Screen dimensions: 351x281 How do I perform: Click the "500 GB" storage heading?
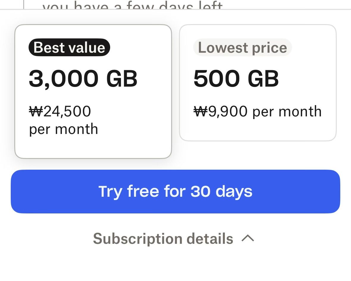pos(236,79)
